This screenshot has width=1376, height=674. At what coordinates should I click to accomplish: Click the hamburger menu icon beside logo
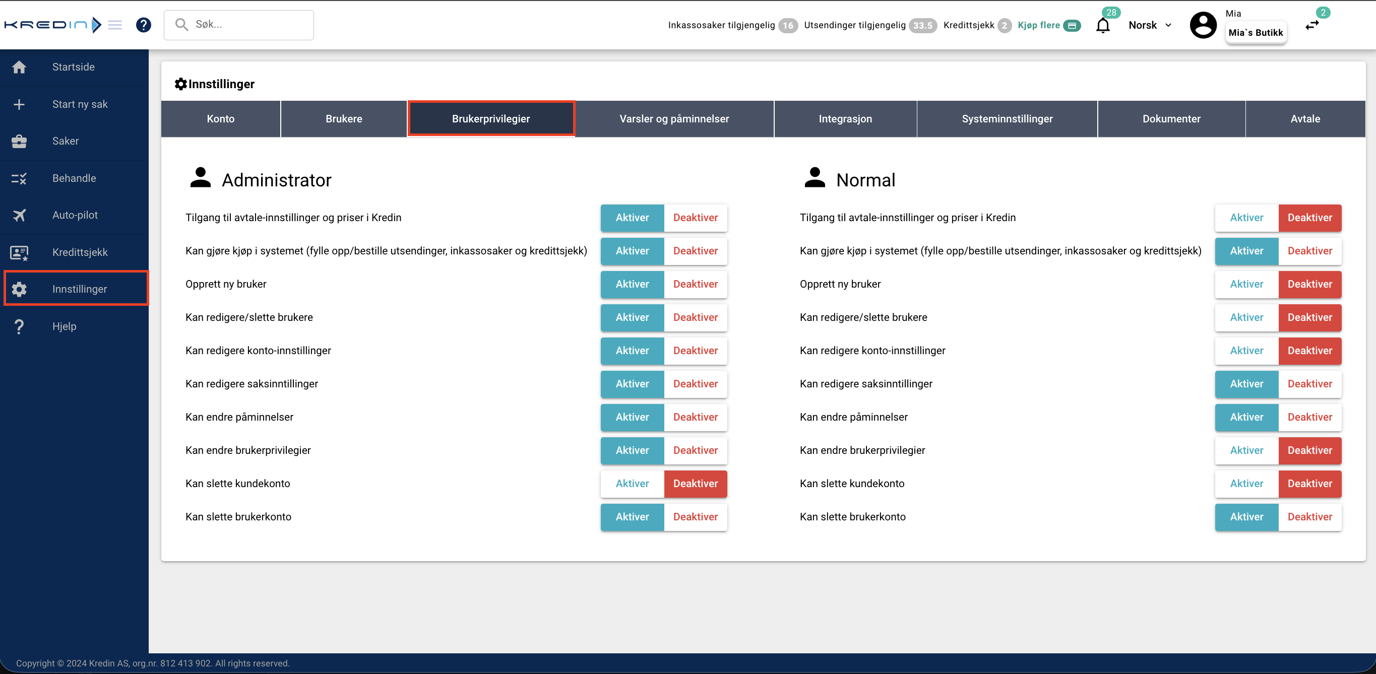click(115, 25)
